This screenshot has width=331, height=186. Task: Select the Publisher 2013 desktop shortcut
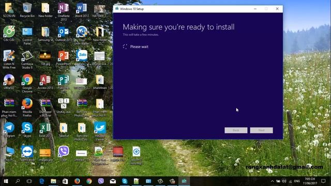(x=64, y=84)
